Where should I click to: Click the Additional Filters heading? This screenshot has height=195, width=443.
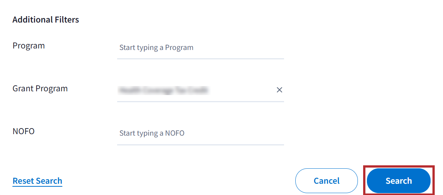46,20
